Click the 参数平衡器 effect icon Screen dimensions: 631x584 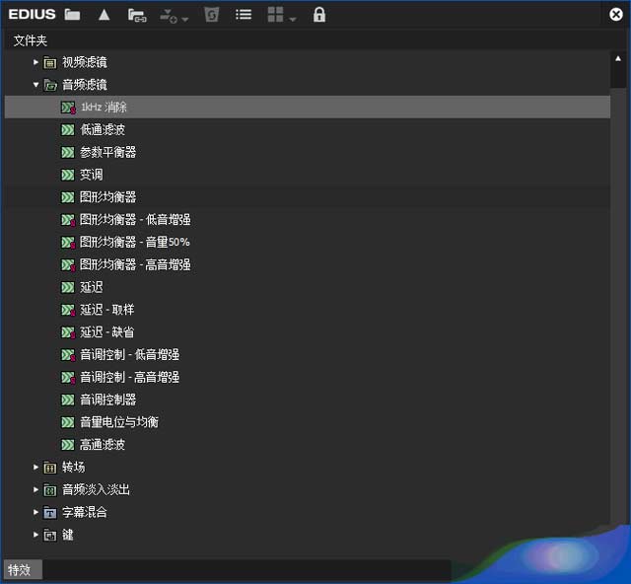click(68, 152)
